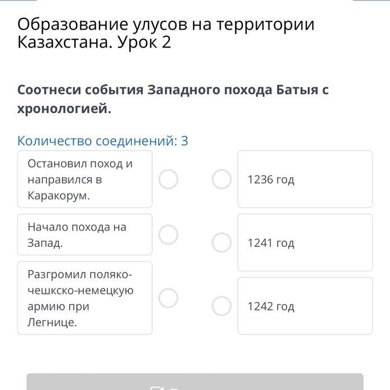Viewport: 390px width, 390px height.
Task: Click the '1241 год' answer card
Action: 305,243
